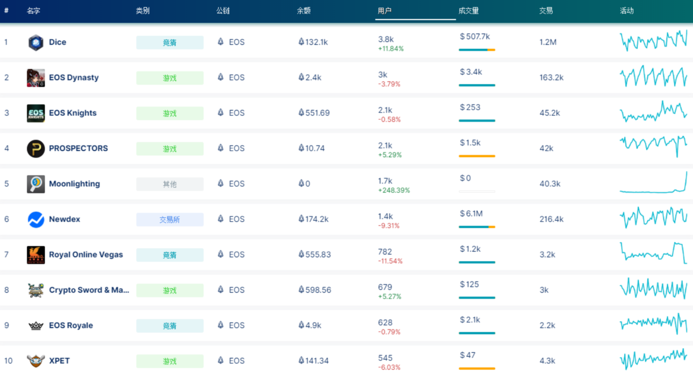This screenshot has height=382, width=693.
Task: Click the 545 users value for XPET
Action: (385, 358)
